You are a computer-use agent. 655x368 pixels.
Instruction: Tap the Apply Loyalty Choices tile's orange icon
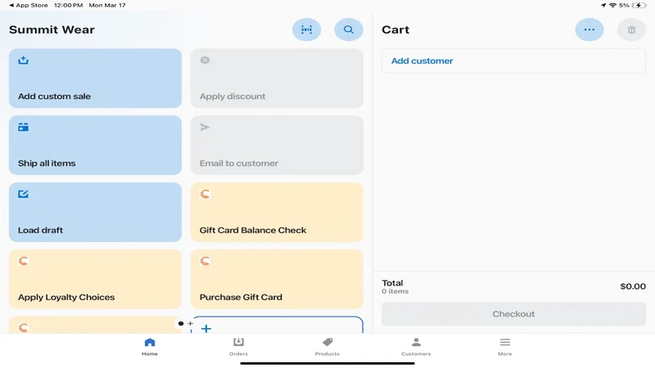[x=24, y=261]
